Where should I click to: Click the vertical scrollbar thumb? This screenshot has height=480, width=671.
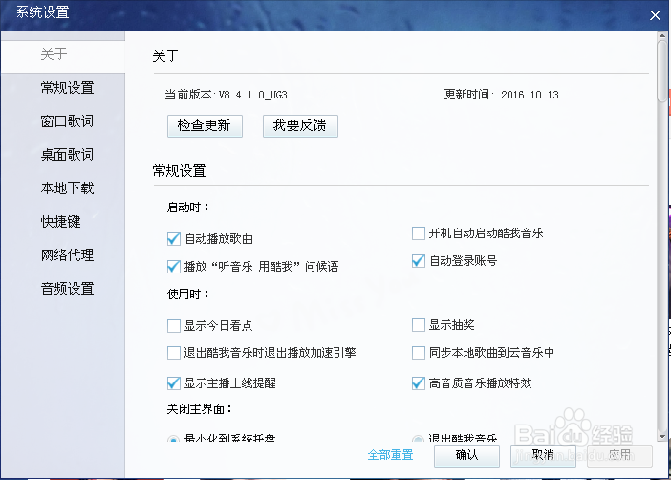tap(662, 72)
